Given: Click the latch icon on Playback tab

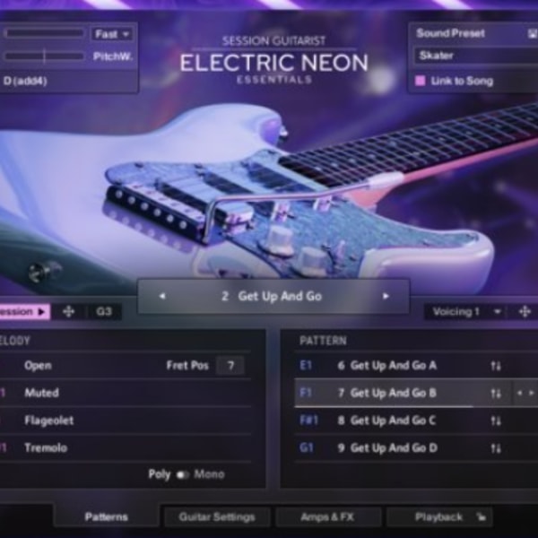Looking at the screenshot, I should (481, 516).
